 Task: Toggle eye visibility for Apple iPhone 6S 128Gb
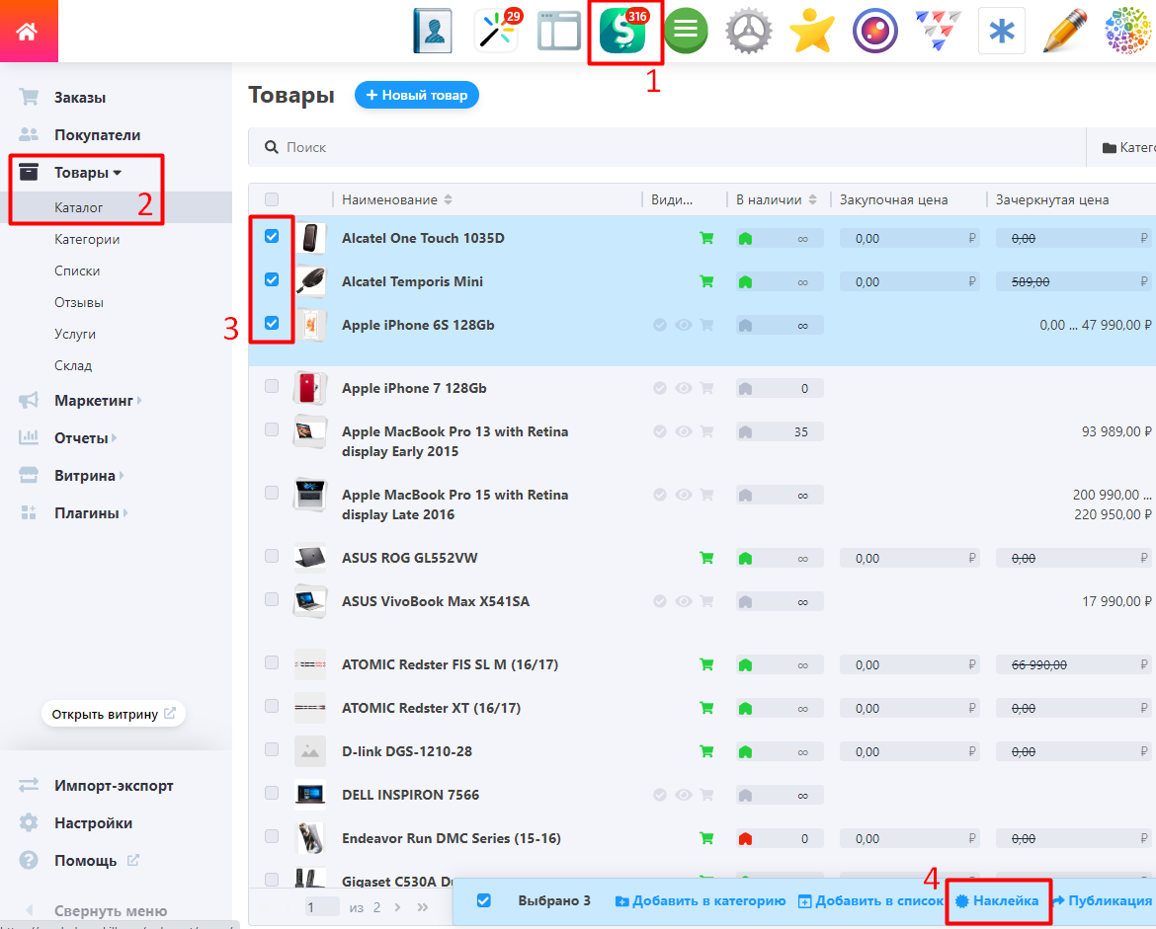click(x=683, y=325)
